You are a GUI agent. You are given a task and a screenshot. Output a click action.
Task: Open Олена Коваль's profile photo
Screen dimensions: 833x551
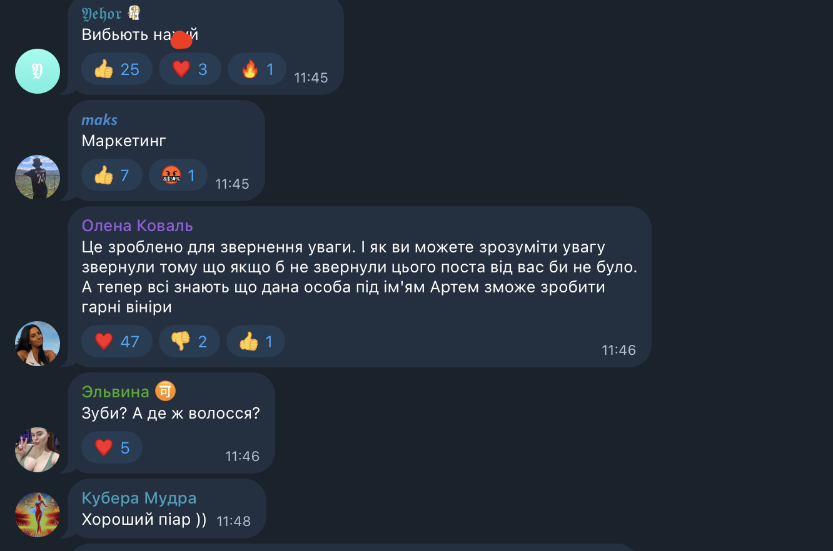pyautogui.click(x=38, y=344)
